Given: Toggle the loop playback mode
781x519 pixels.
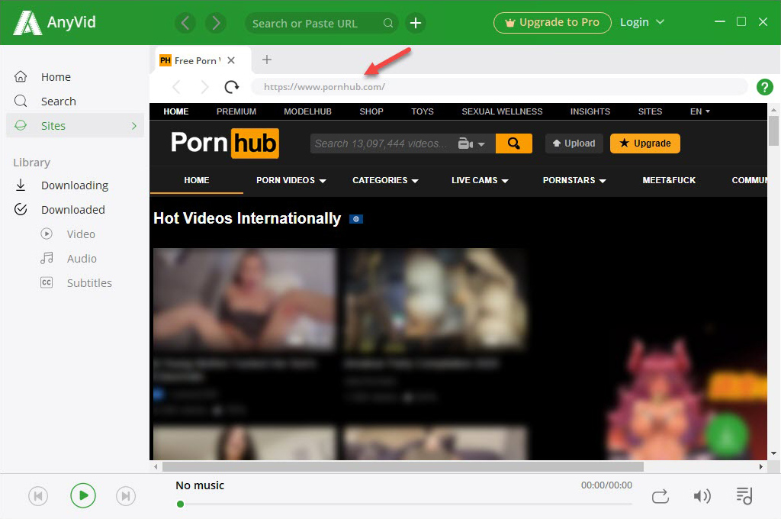Looking at the screenshot, I should pyautogui.click(x=660, y=497).
